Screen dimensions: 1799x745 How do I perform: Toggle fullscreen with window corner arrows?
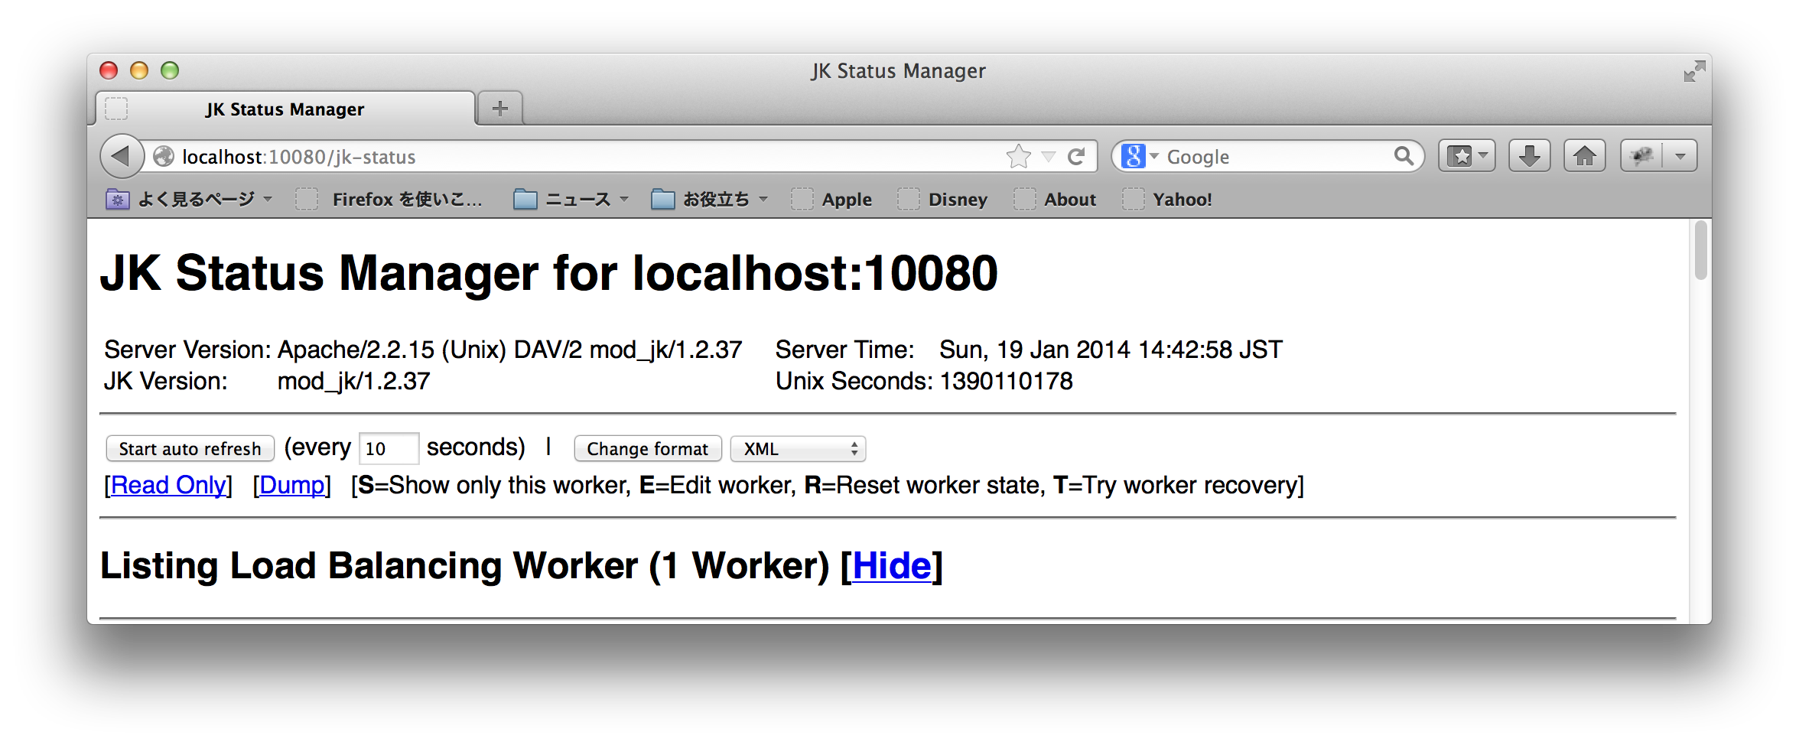(1693, 71)
